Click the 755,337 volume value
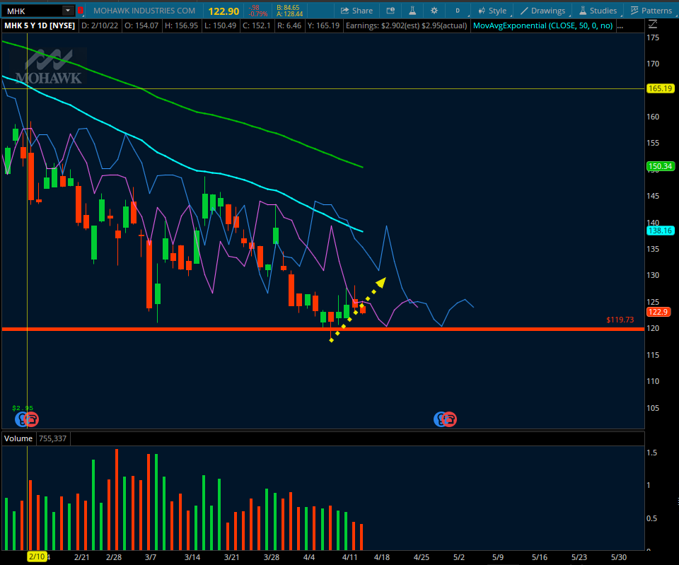679x565 pixels. tap(53, 438)
